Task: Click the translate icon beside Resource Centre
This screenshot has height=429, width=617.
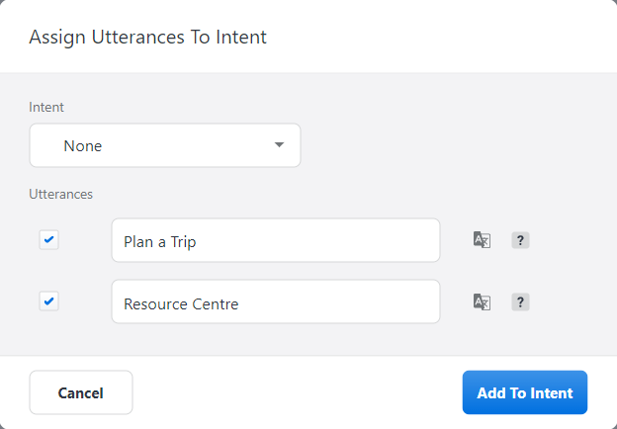Action: pyautogui.click(x=482, y=301)
